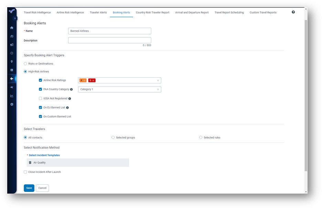Click Select Incident Templates link

44,155
